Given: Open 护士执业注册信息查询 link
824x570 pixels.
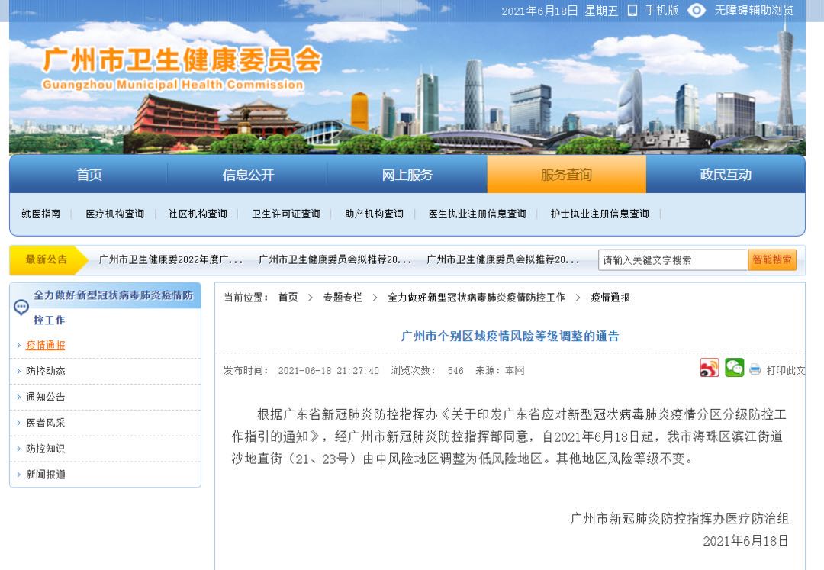Looking at the screenshot, I should 600,214.
